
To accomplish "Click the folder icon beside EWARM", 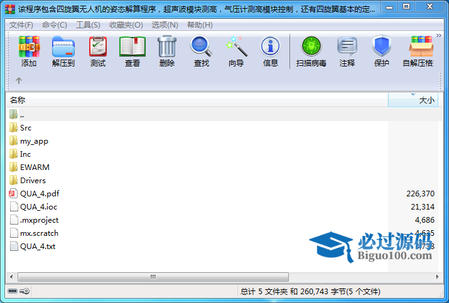I will coord(13,167).
